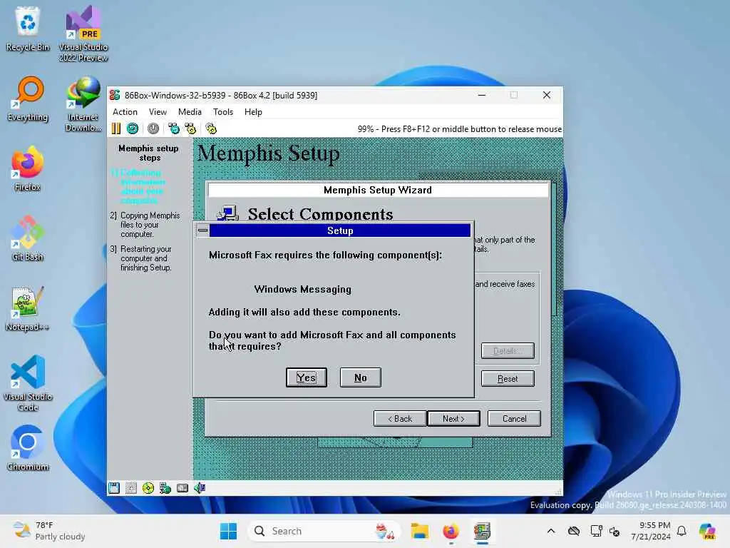Open the Setup dialog system menu box

pyautogui.click(x=202, y=230)
